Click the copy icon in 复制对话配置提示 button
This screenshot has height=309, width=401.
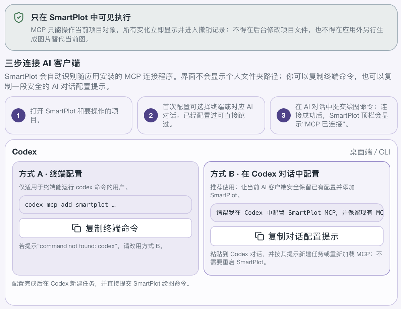tap(259, 236)
